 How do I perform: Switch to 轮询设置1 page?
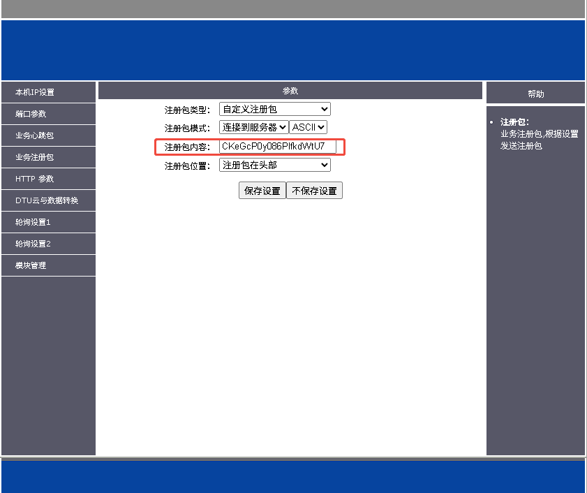coord(34,222)
